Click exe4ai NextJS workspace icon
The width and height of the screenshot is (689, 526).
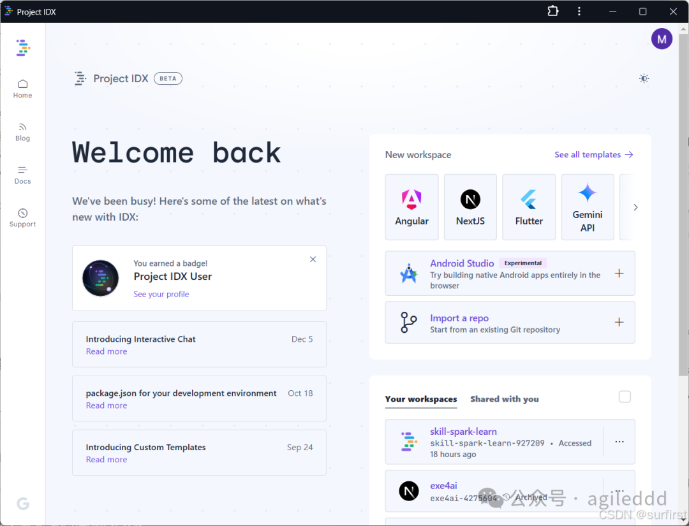(409, 491)
